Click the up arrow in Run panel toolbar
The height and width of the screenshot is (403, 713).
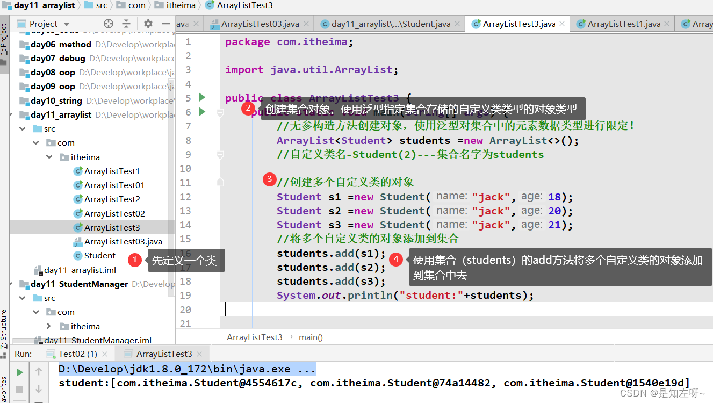point(39,371)
